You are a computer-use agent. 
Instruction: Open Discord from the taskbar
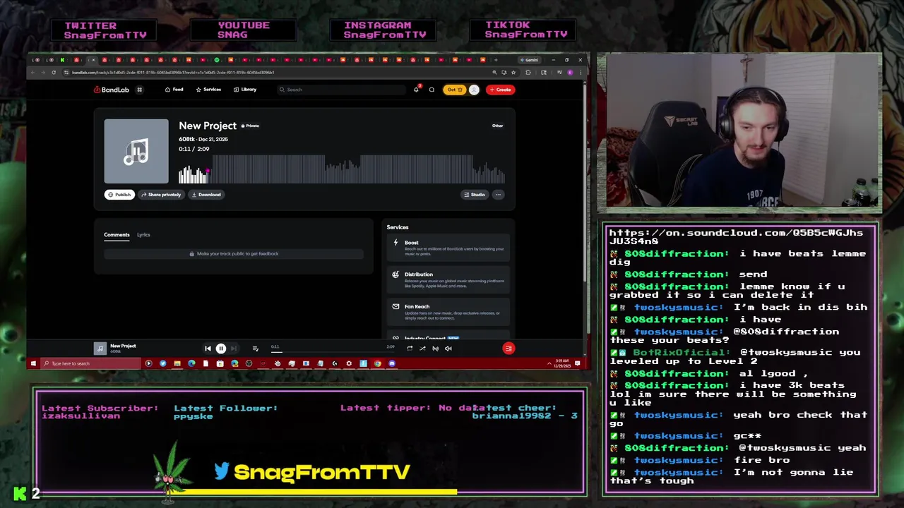point(392,363)
